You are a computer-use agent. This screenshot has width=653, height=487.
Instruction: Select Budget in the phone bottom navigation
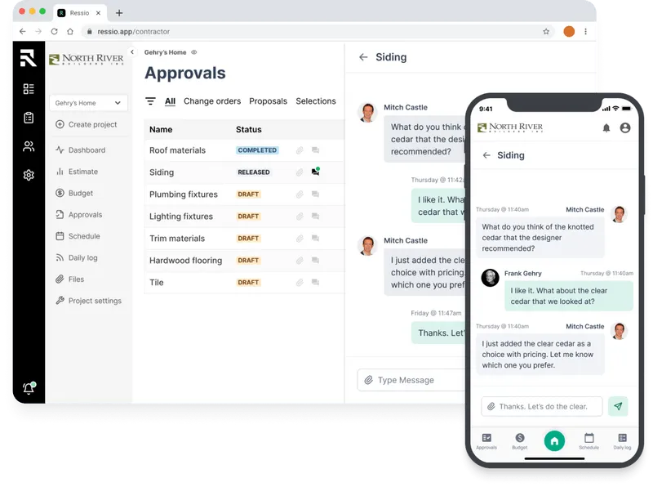[521, 441]
